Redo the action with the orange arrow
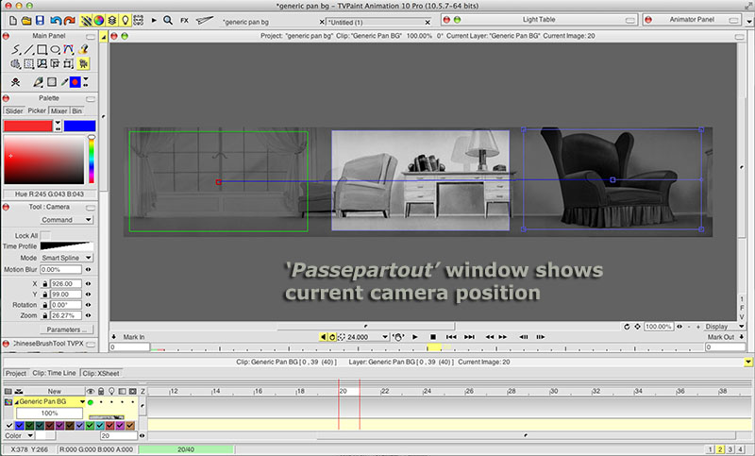This screenshot has width=755, height=456. (69, 20)
